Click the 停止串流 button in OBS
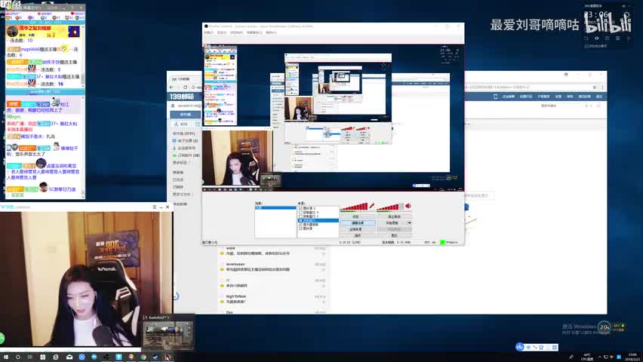This screenshot has width=643, height=362. (394, 216)
